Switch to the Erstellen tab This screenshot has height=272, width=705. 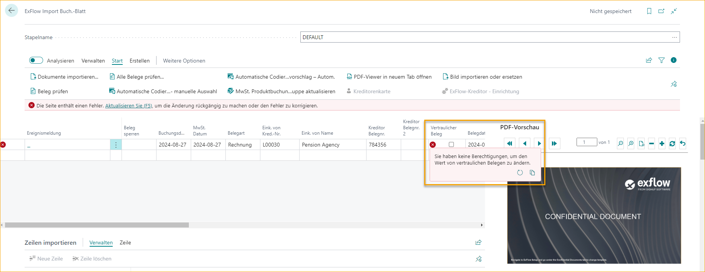(140, 61)
